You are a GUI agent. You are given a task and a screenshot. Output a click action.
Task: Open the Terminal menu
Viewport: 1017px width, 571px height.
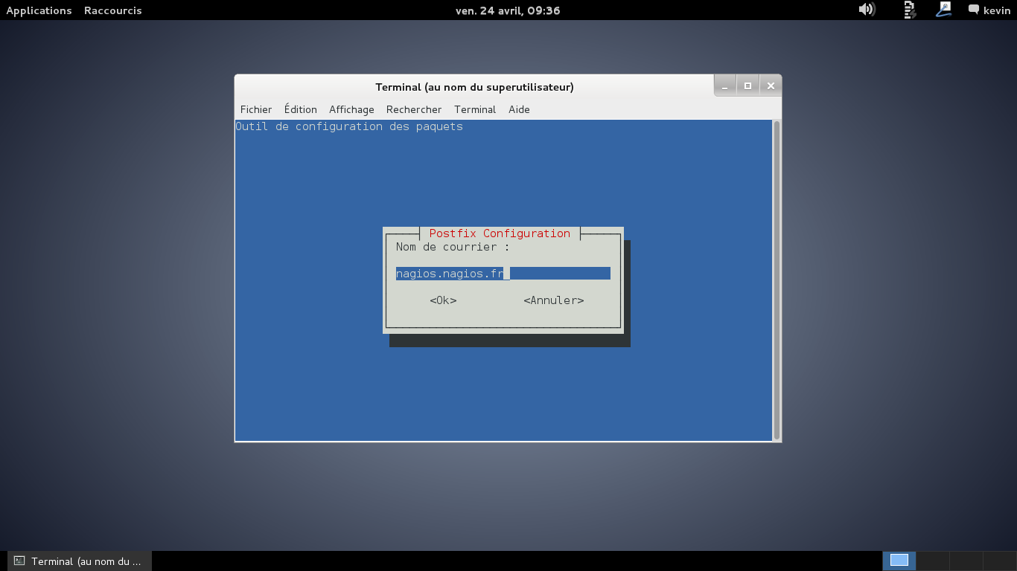(475, 109)
